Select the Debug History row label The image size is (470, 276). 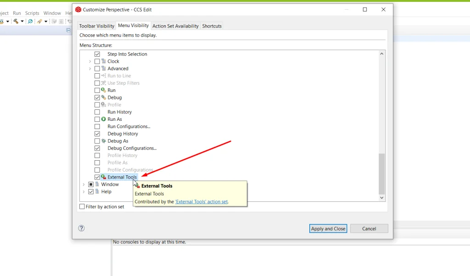[x=123, y=134]
